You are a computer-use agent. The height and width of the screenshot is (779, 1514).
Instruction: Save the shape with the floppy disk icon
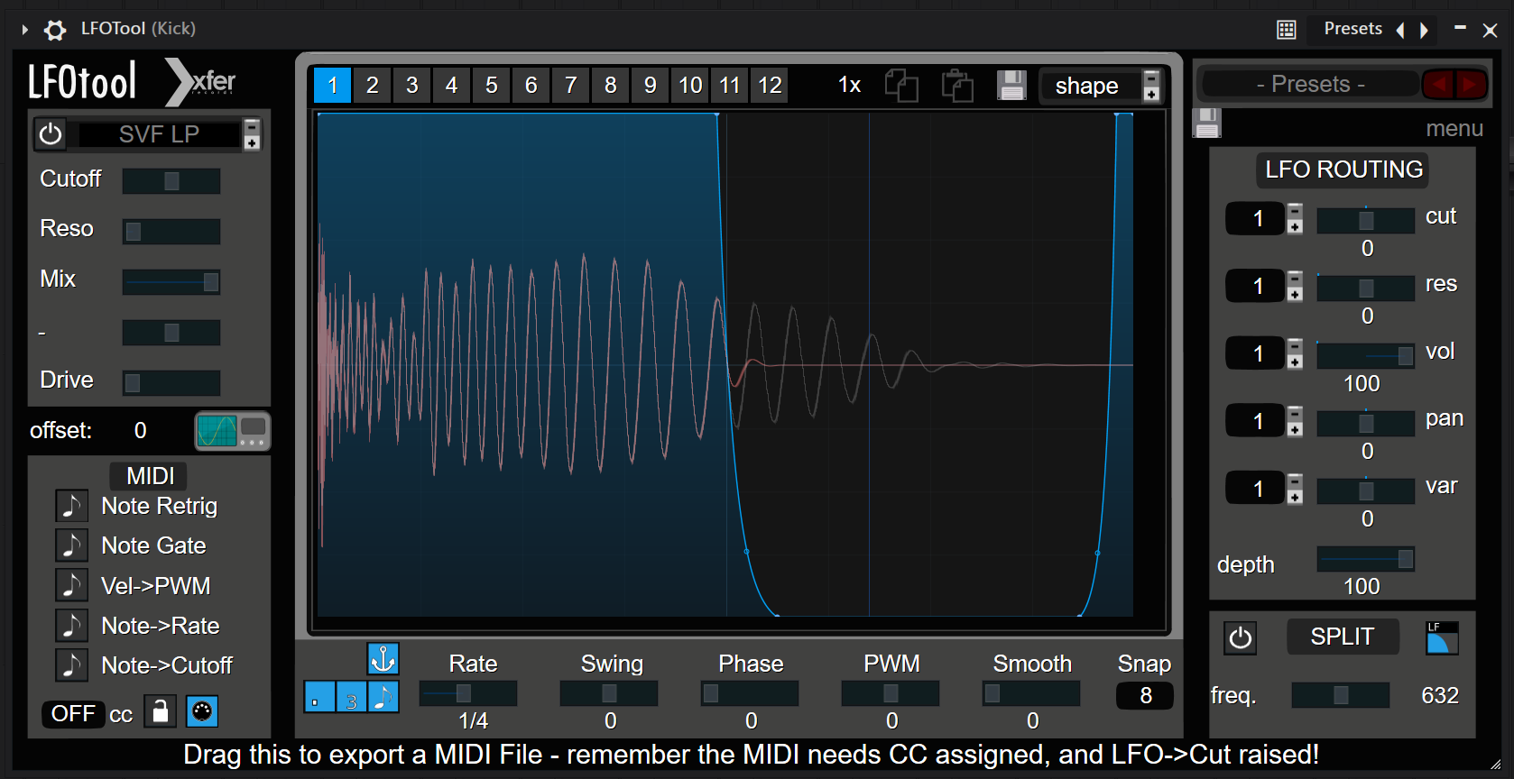1011,86
